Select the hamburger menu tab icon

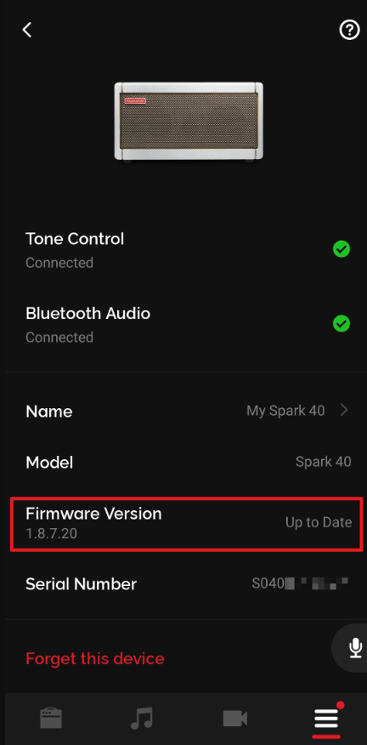tap(326, 719)
